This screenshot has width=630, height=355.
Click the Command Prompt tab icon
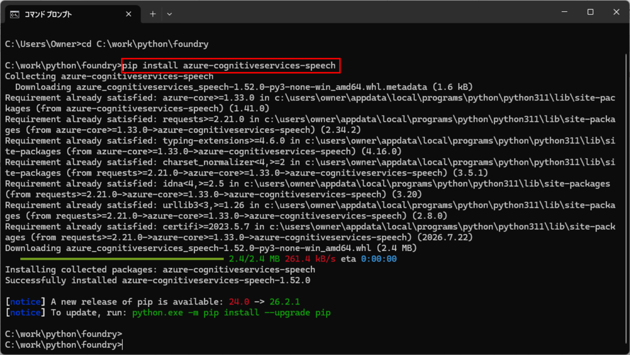15,15
